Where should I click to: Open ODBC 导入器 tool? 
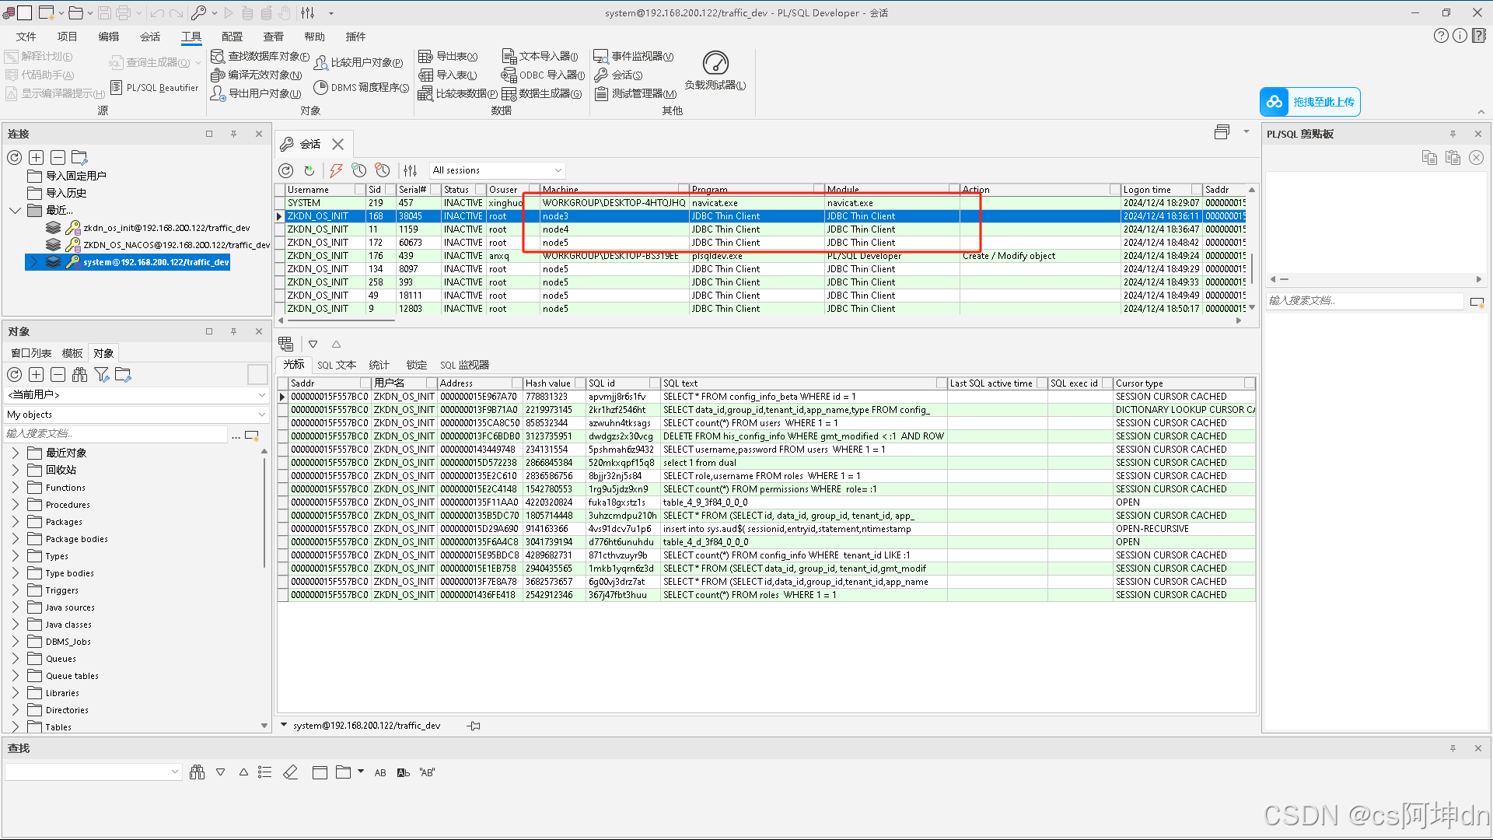pyautogui.click(x=543, y=75)
